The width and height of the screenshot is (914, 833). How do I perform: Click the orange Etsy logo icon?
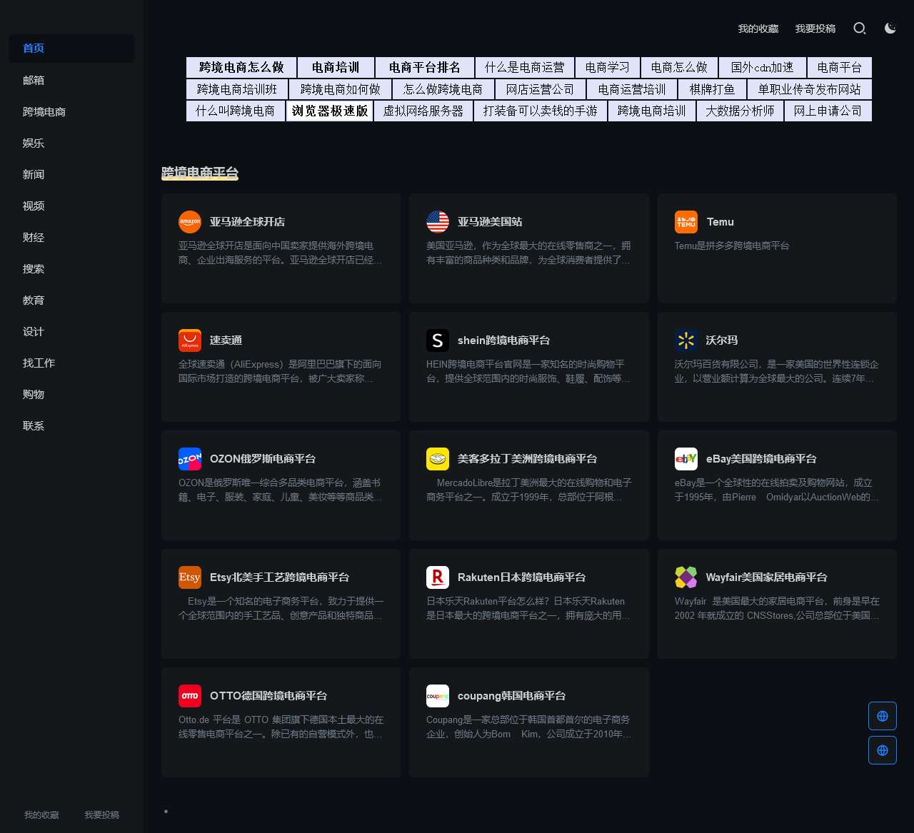[190, 577]
